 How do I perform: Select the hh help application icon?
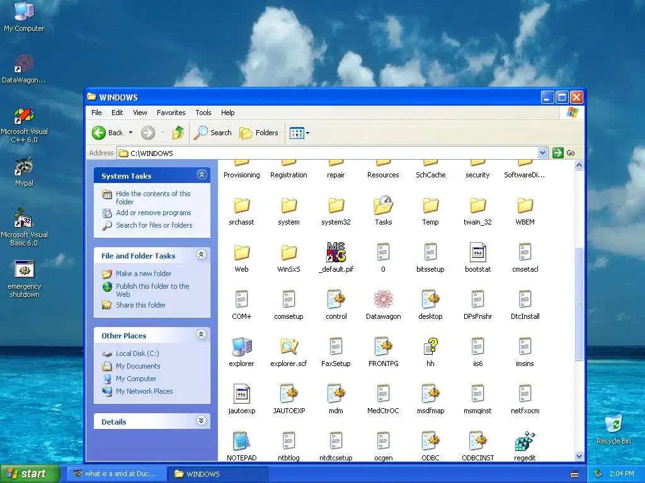[x=430, y=347]
